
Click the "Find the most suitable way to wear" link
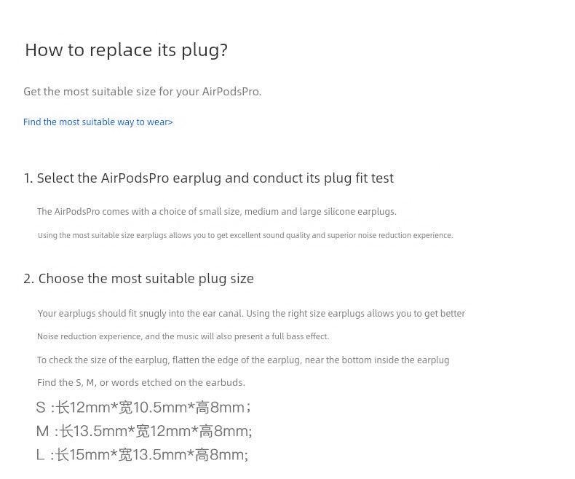click(x=98, y=122)
